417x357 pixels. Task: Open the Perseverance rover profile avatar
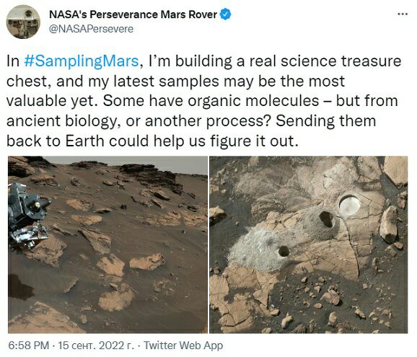23,22
